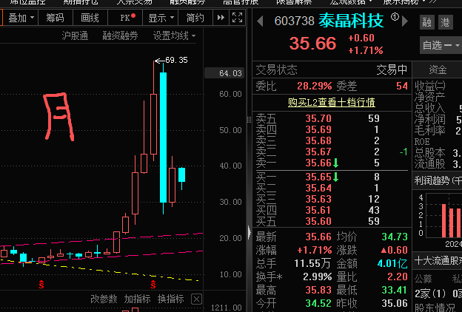Image resolution: width=462 pixels, height=312 pixels.
Task: Select the 卖一 35.66 ask price
Action: (x=318, y=163)
